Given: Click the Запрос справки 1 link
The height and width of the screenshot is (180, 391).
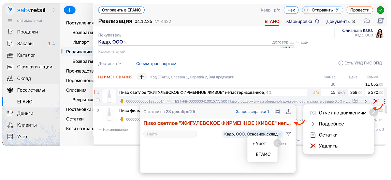Looking at the screenshot, I should [253, 112].
